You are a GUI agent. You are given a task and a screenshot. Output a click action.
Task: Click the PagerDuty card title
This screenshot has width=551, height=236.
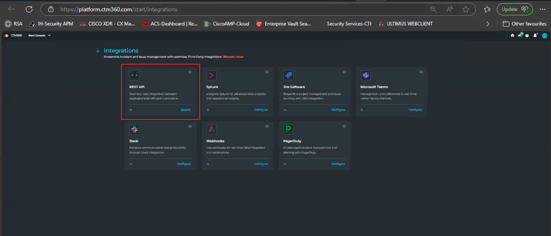[x=292, y=141]
